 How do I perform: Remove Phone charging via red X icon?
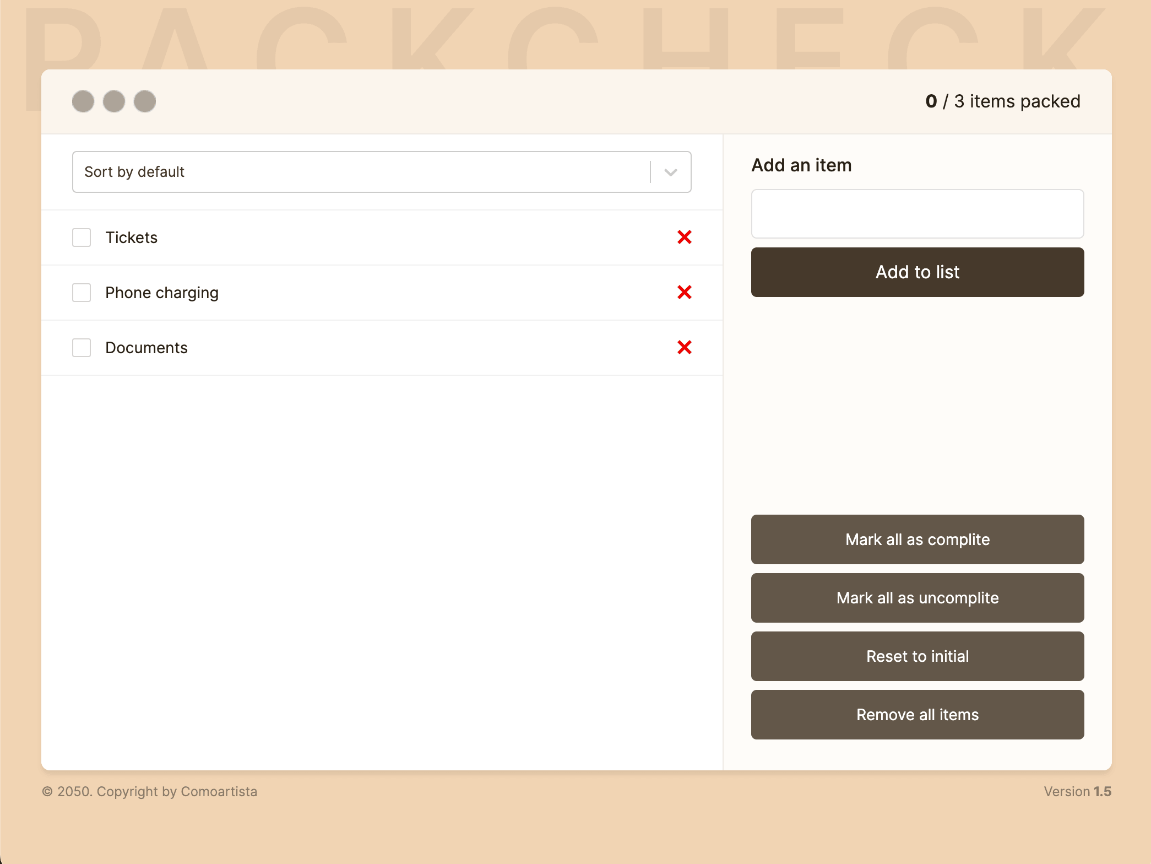[684, 293]
